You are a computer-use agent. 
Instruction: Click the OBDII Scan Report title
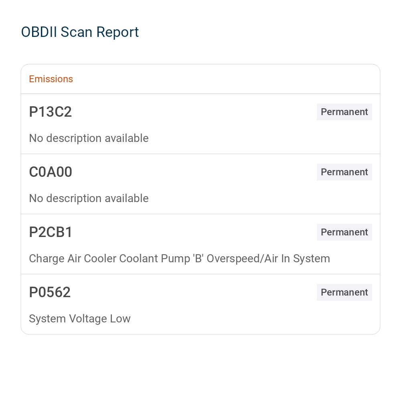80,32
